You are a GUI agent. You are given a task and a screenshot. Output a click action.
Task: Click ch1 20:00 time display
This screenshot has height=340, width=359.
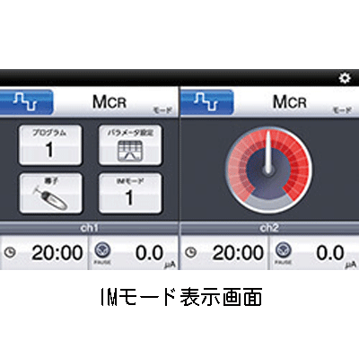tap(57, 253)
